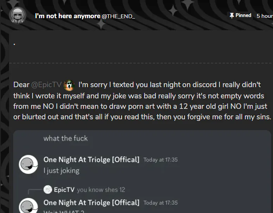This screenshot has height=213, width=273.
Task: Click EpicTV's small avatar in reply preview
Action: tap(48, 189)
